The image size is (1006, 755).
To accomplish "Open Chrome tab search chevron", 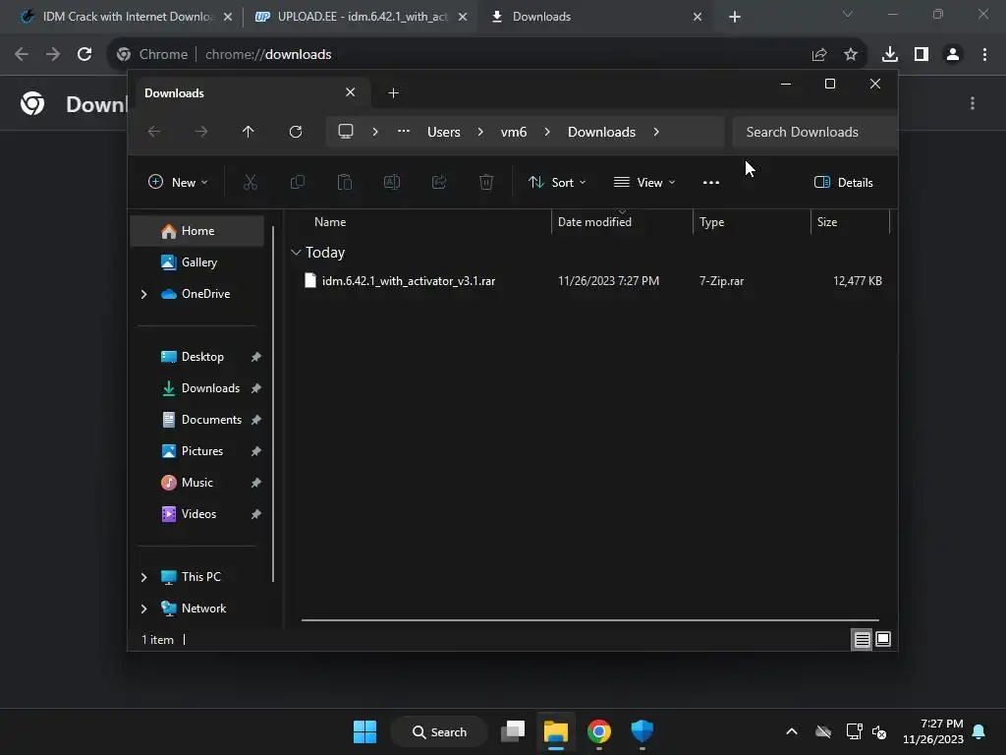I will [x=848, y=14].
